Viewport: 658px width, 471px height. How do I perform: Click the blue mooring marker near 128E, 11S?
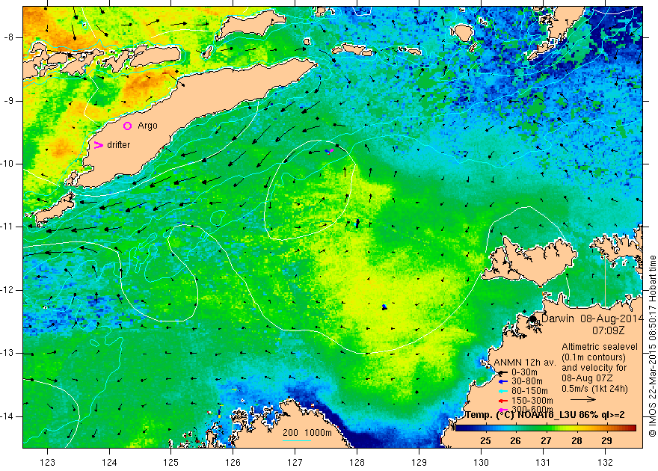[x=357, y=223]
